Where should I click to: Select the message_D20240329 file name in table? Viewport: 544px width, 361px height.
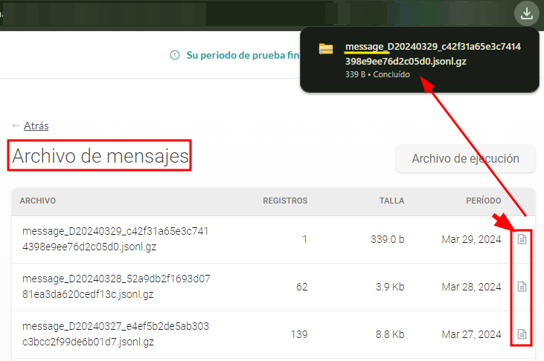(115, 238)
